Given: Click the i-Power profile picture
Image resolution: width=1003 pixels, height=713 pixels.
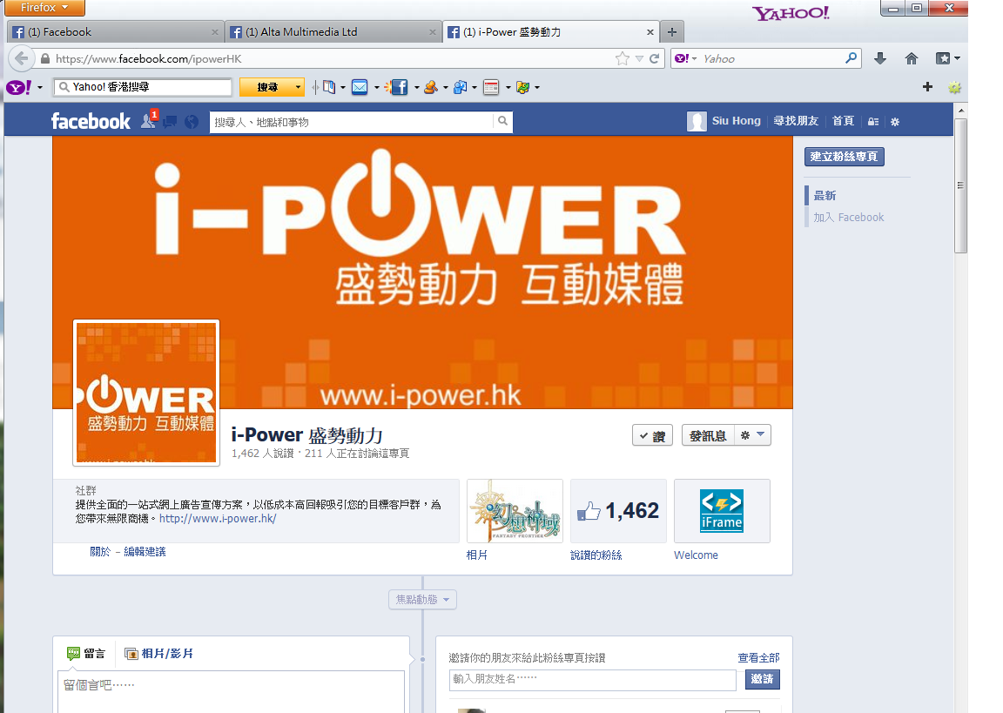Looking at the screenshot, I should [146, 393].
